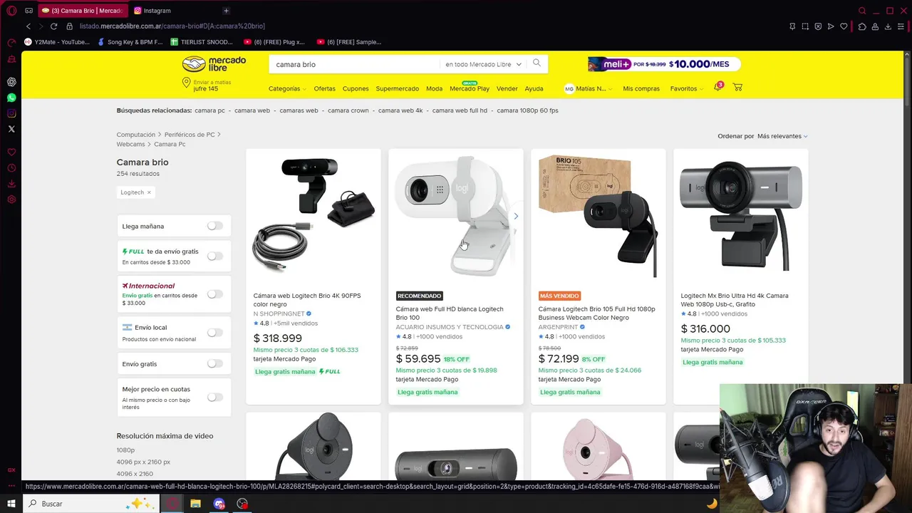Open File Explorer from the taskbar
Viewport: 912px width, 513px height.
[195, 504]
